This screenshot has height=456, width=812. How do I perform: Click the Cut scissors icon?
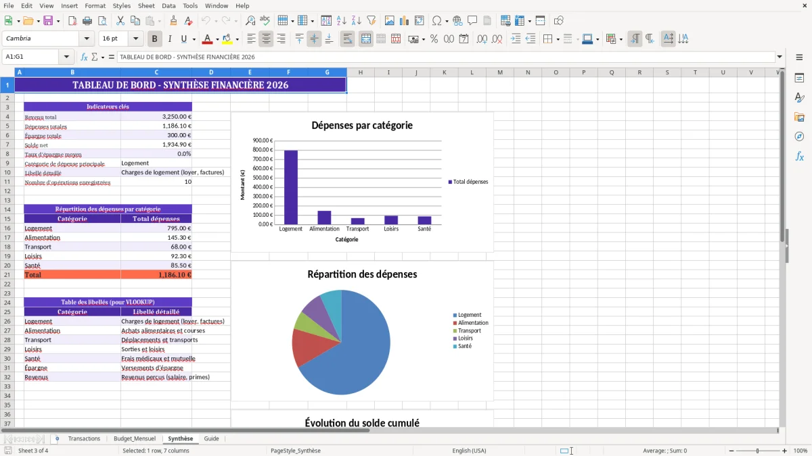click(120, 21)
